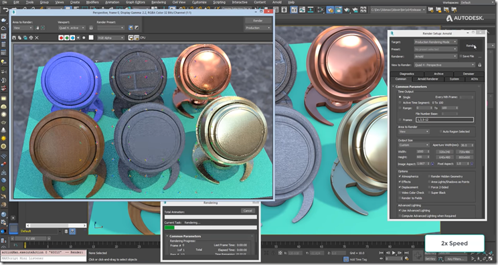Open the Render Preset dropdown in frame window

(x=110, y=28)
